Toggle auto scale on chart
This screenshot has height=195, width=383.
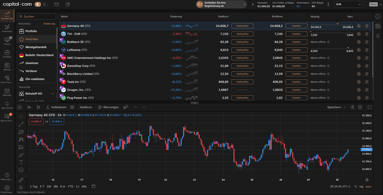(x=368, y=186)
